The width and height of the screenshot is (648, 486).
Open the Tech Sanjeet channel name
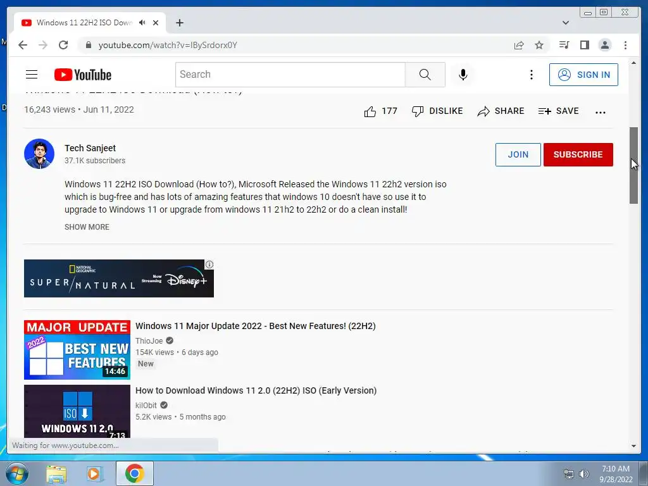pos(90,148)
